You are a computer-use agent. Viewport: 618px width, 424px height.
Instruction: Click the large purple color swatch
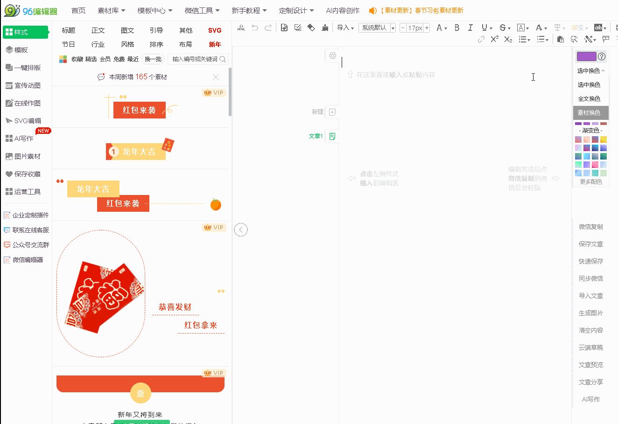586,56
